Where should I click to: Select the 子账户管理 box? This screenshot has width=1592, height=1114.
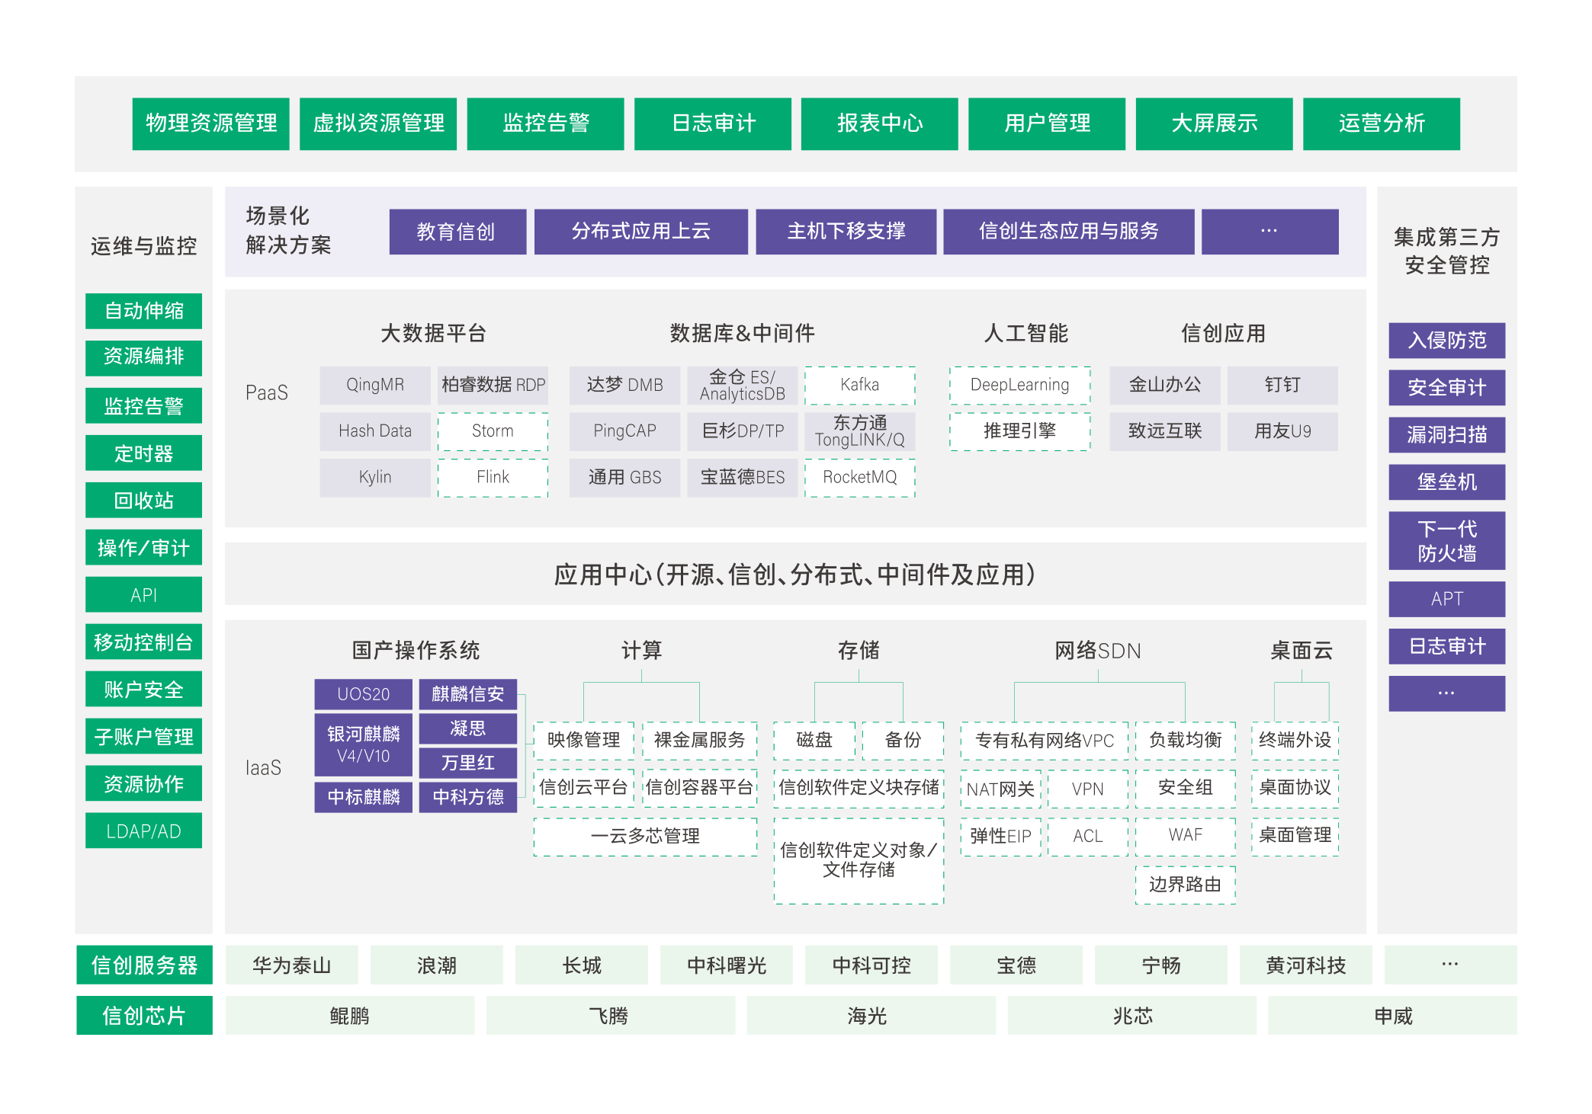(x=144, y=736)
